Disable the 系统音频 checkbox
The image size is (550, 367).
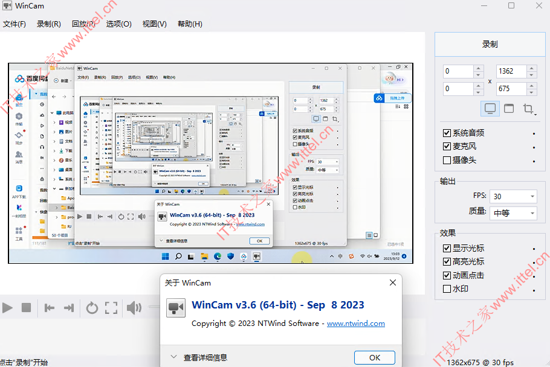447,133
